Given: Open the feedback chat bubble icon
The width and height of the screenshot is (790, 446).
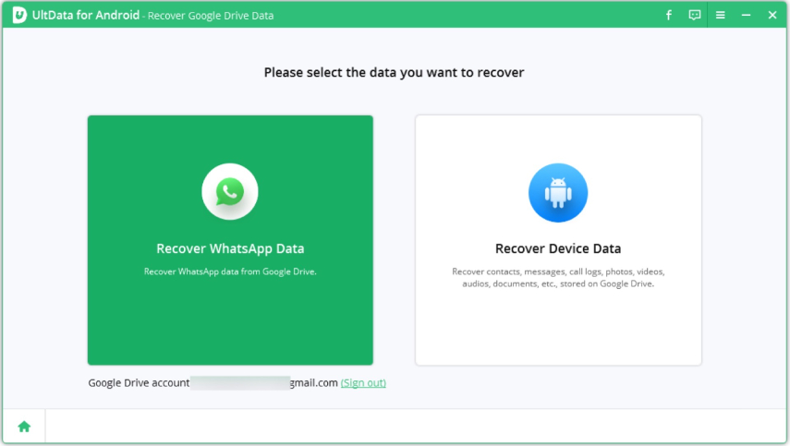Looking at the screenshot, I should click(x=695, y=15).
